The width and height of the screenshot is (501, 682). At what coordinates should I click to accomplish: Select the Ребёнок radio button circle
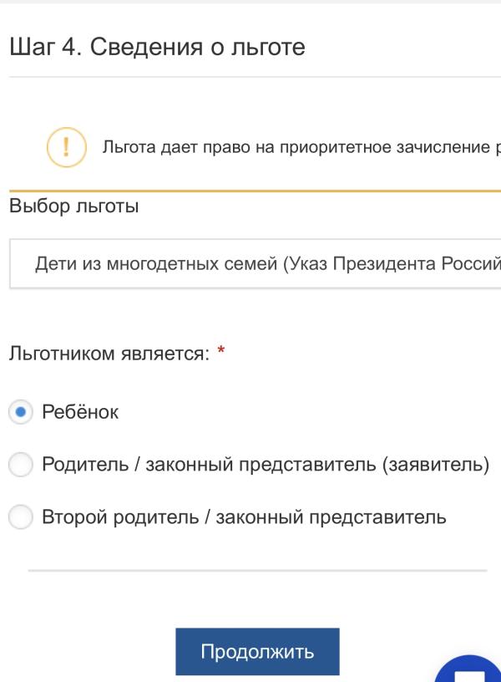pos(21,412)
